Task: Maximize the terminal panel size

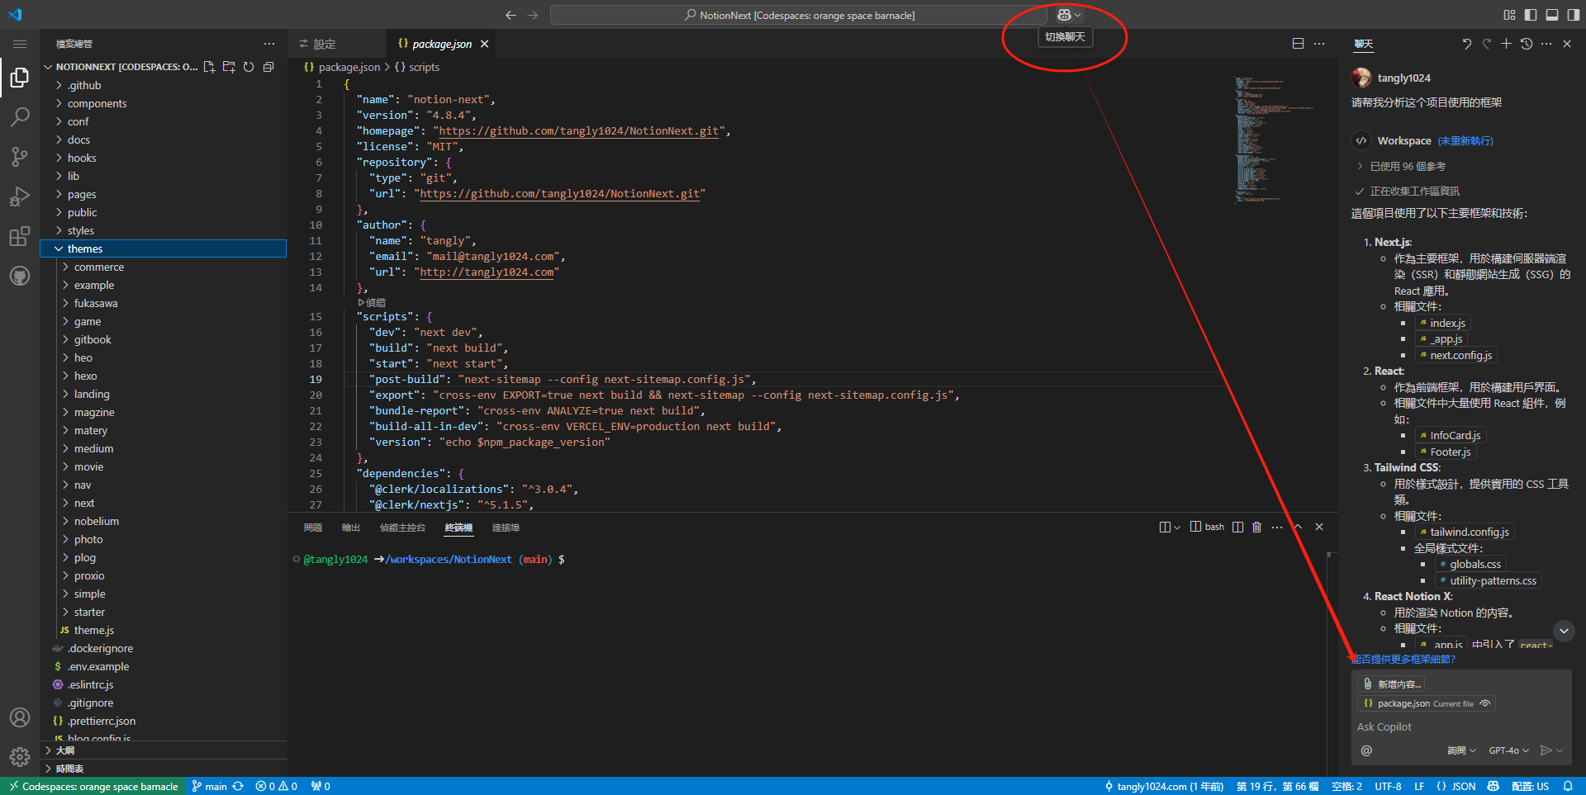Action: (x=1298, y=527)
